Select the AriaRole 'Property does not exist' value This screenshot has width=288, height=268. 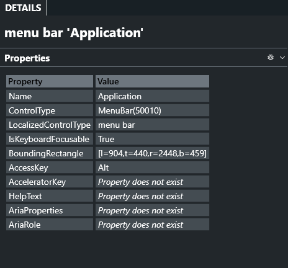coord(152,225)
